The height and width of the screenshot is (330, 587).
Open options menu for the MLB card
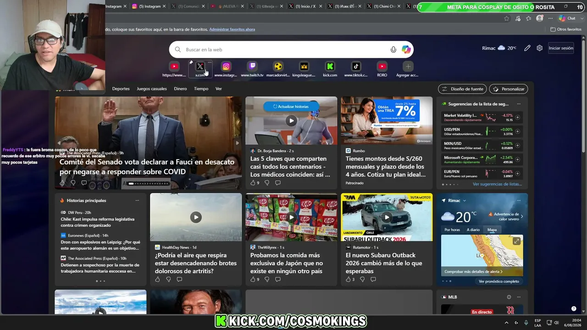tap(519, 297)
